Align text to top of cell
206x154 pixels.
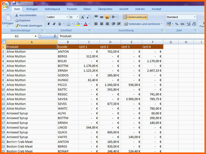96,17
